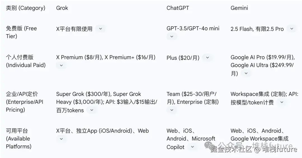Click the 企业/API定价 row label
The image size is (302, 158).
(x=25, y=102)
